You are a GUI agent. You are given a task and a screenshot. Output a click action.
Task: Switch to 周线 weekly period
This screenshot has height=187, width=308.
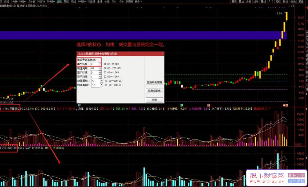click(x=66, y=2)
